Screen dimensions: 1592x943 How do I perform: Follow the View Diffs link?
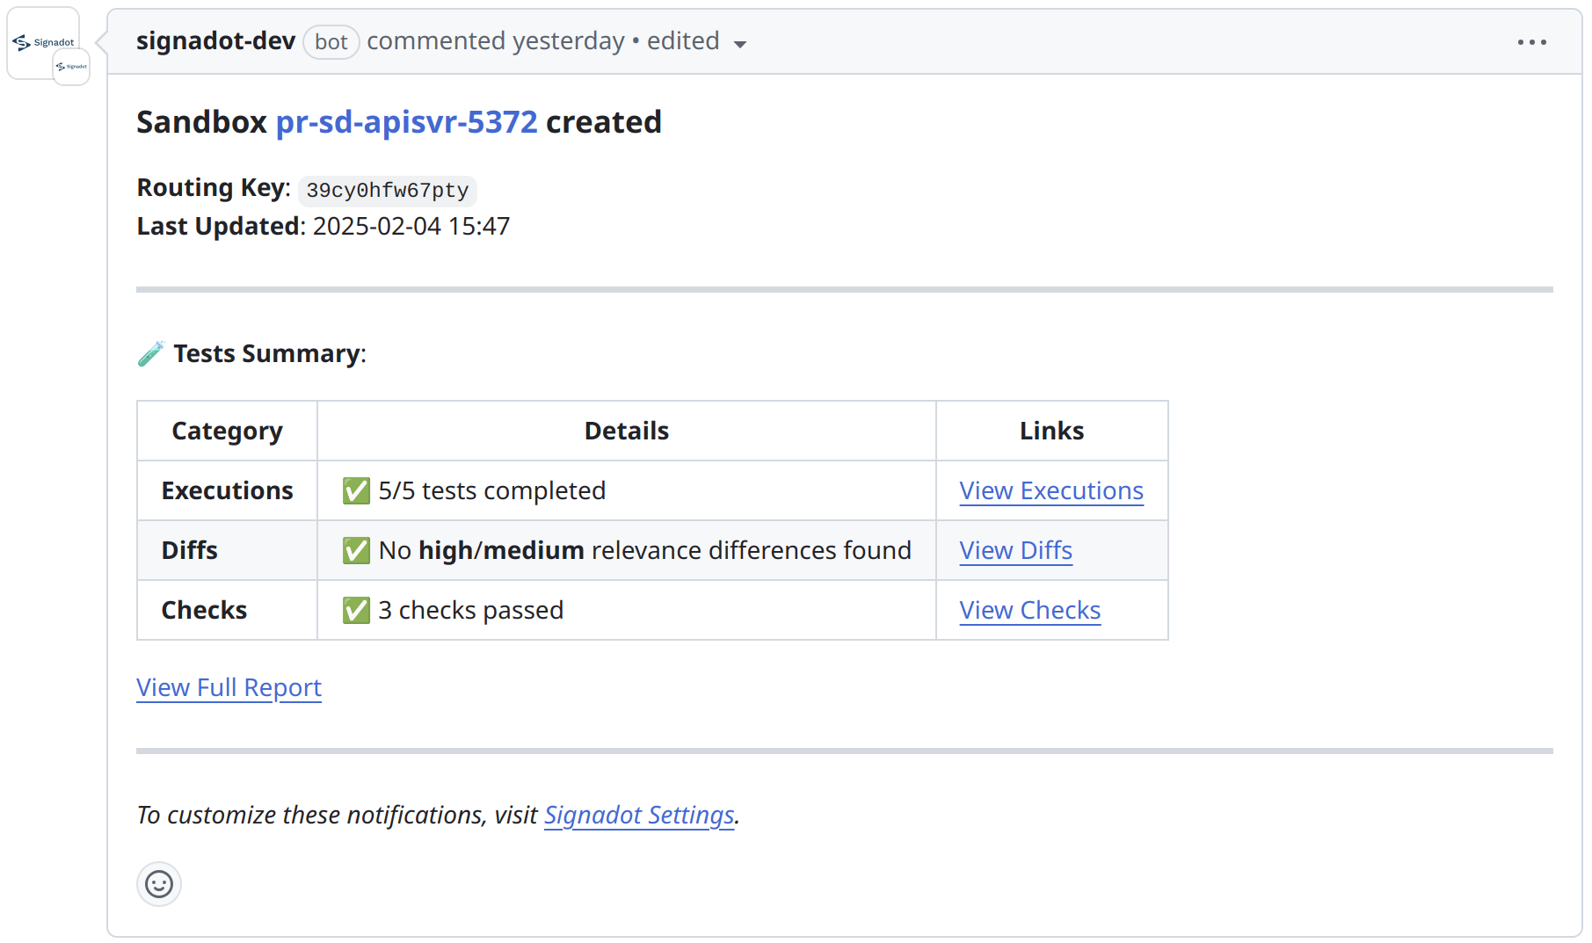[1015, 550]
